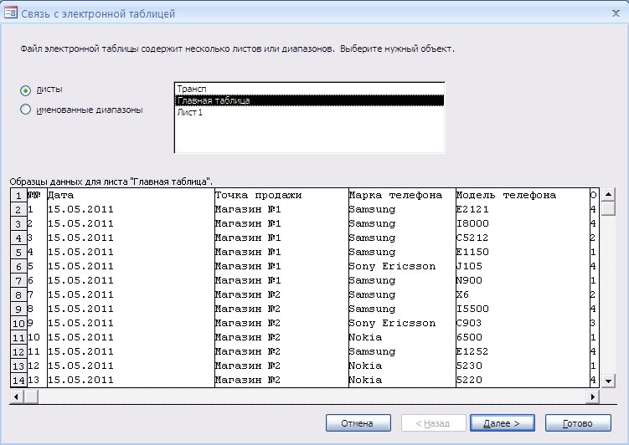Finish wizard with "Готово" button

click(x=578, y=423)
